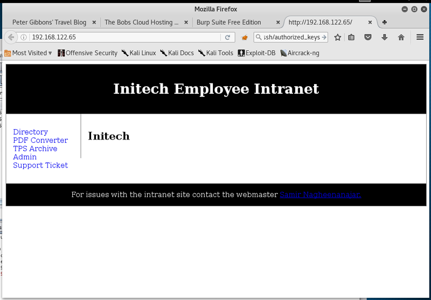Open the site information icon in address bar
Viewport: 431px width, 300px height.
24,37
